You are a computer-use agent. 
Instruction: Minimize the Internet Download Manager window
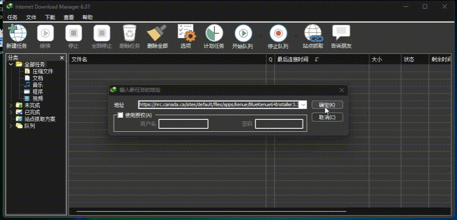405,6
